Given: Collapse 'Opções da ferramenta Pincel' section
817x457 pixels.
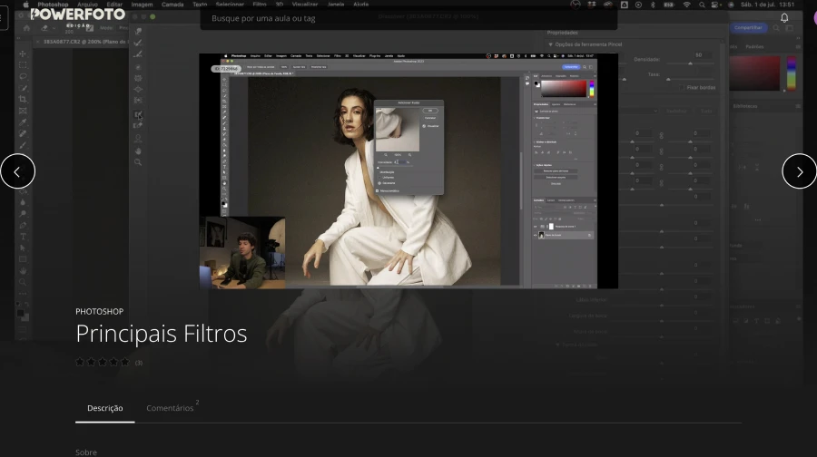Looking at the screenshot, I should point(550,44).
